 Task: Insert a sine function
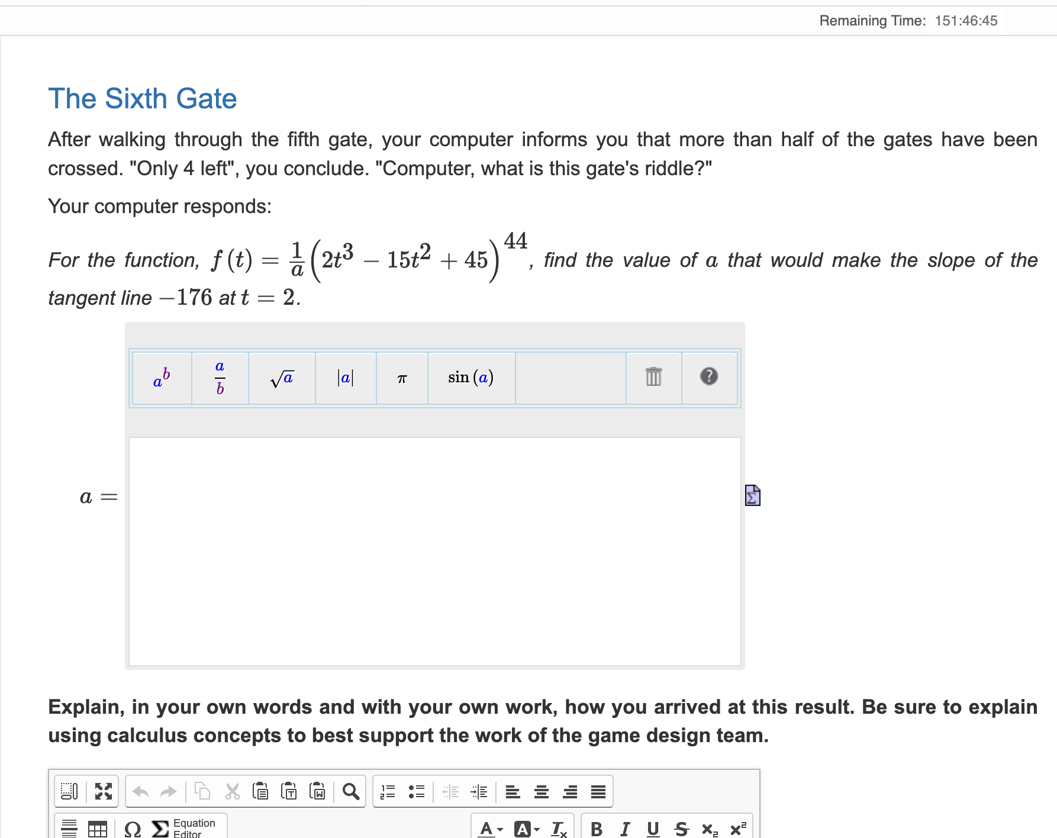click(471, 378)
